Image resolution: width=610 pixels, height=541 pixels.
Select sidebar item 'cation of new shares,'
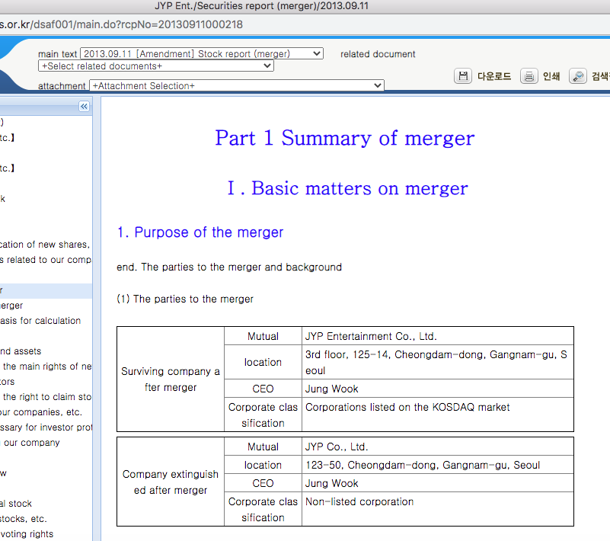[45, 245]
